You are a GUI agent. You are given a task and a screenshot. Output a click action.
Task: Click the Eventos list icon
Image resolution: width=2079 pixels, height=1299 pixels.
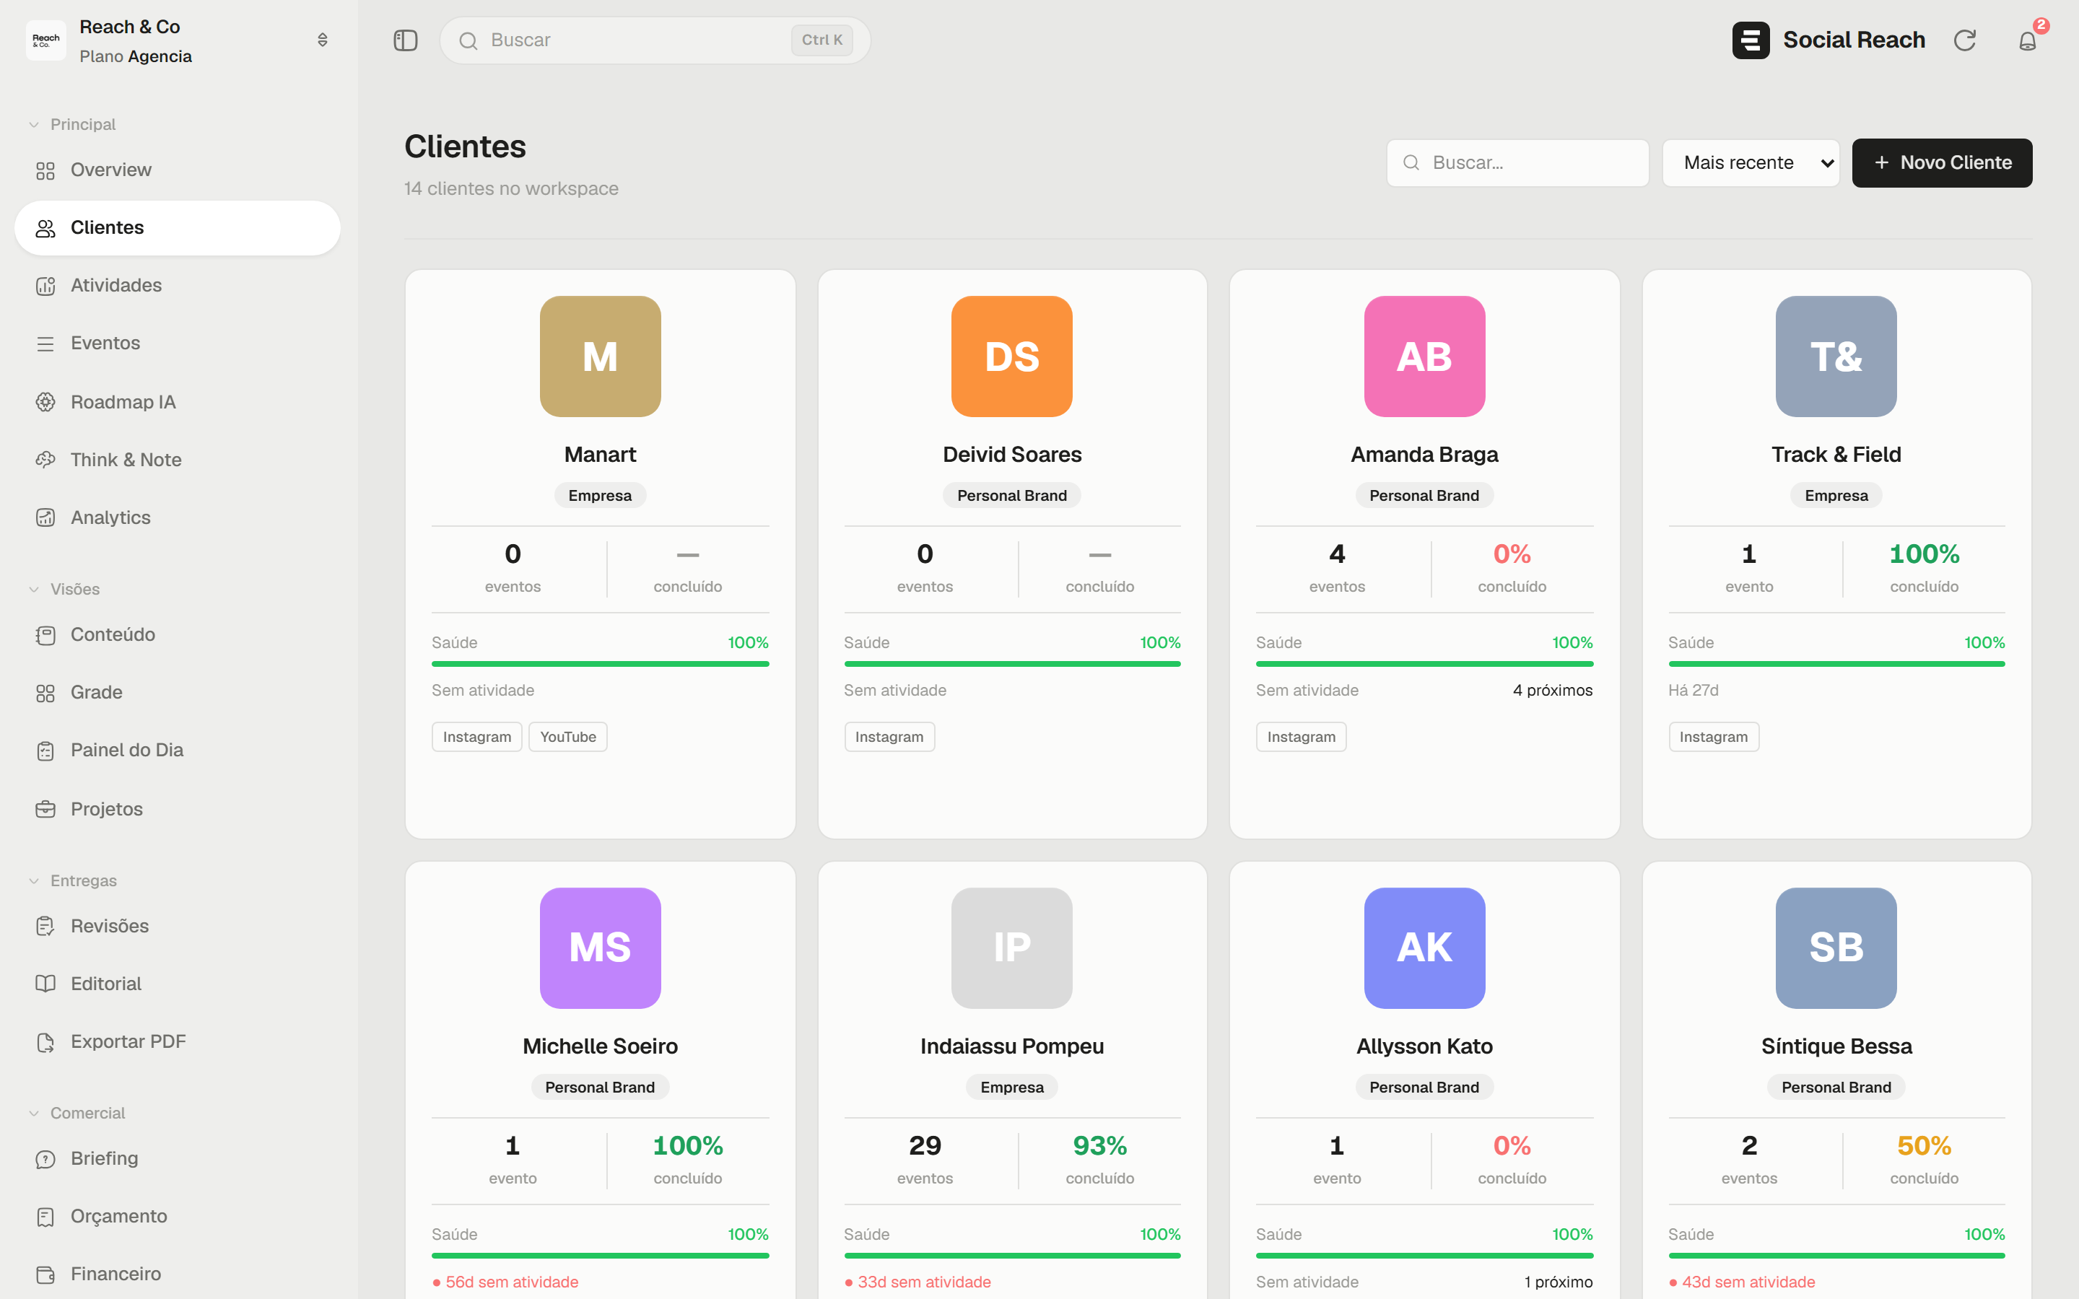click(x=45, y=344)
